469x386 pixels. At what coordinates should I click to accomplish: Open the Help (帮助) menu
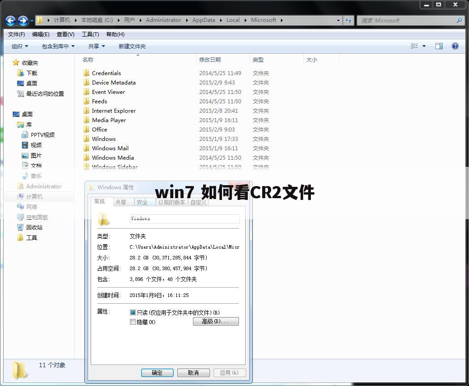pos(115,34)
